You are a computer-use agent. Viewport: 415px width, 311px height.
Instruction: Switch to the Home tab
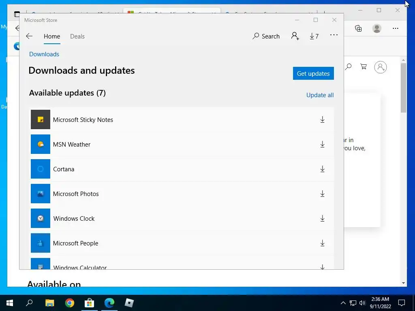[x=52, y=36]
